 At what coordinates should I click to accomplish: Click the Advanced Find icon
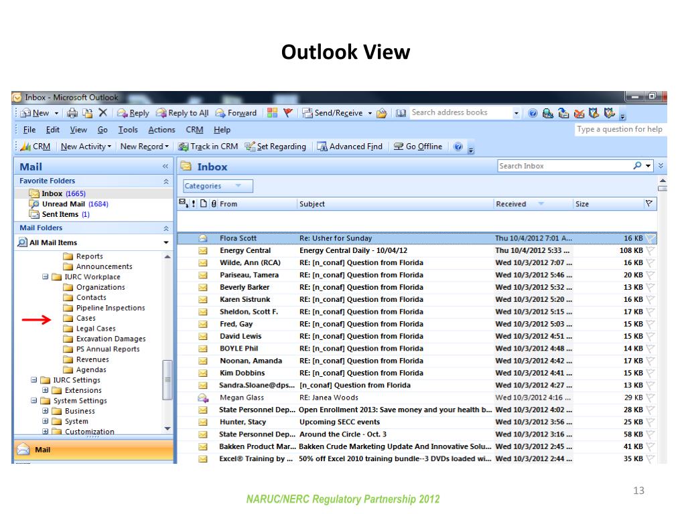[322, 147]
